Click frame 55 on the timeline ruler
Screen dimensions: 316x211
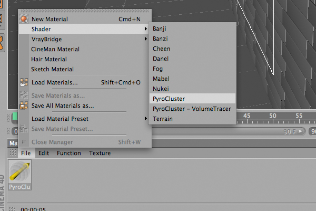[299, 116]
